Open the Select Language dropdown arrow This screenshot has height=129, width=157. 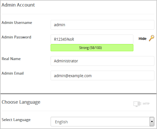click(152, 122)
